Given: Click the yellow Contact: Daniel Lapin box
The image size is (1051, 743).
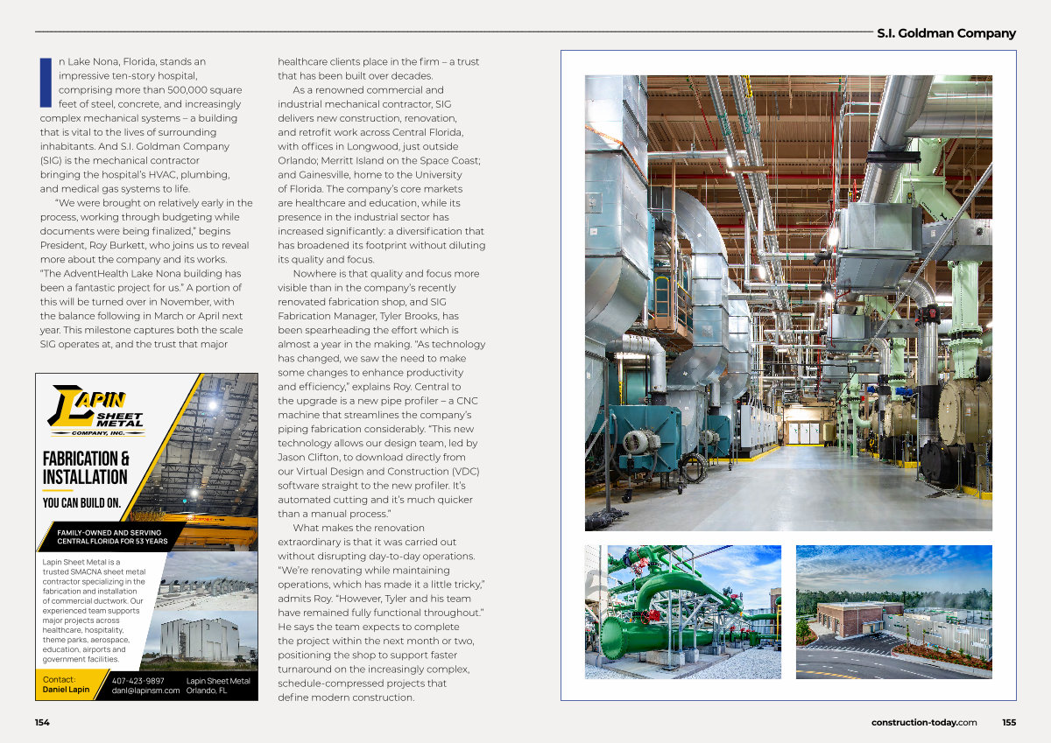Looking at the screenshot, I should click(72, 684).
